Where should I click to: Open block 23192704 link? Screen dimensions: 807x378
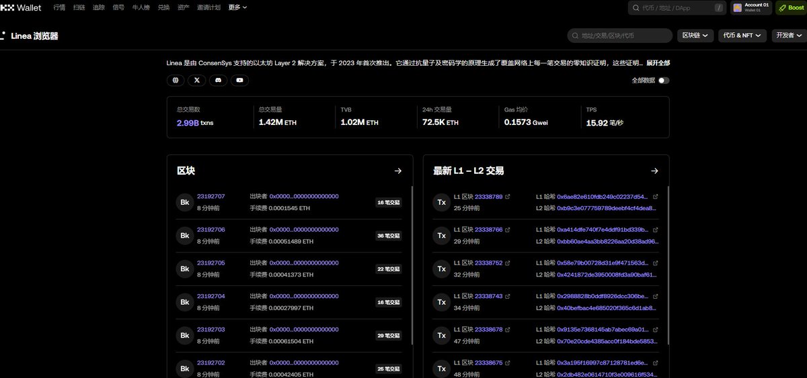click(x=210, y=296)
